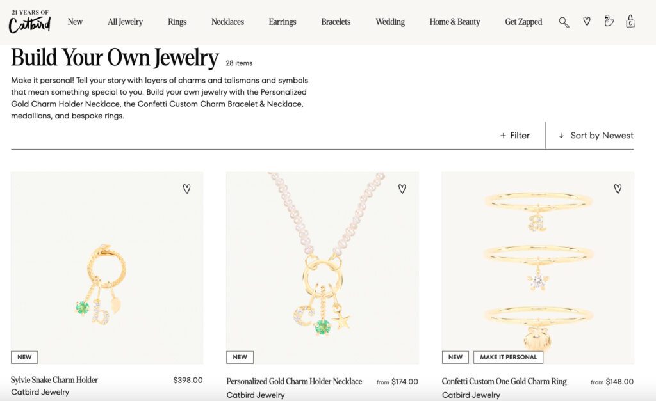656x401 pixels.
Task: Open the All Jewelry menu
Action: click(x=126, y=22)
